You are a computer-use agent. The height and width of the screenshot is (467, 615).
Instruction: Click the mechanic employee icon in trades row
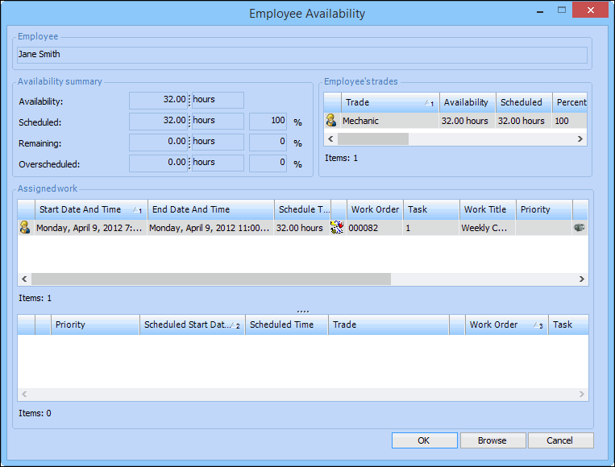[x=331, y=120]
